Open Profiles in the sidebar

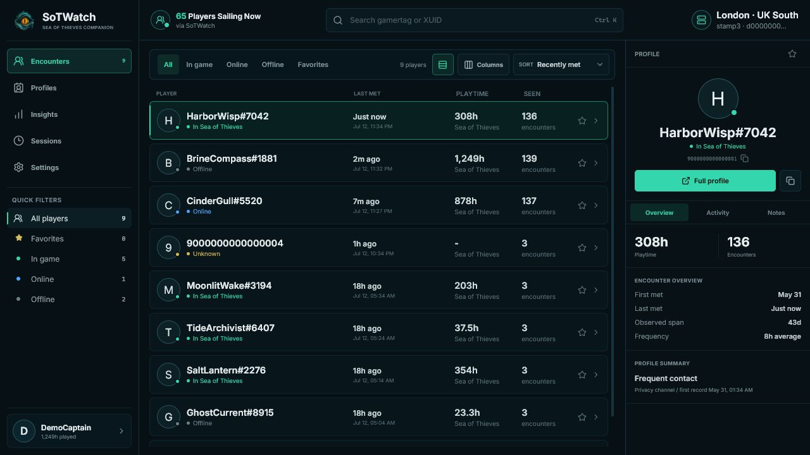coord(69,88)
